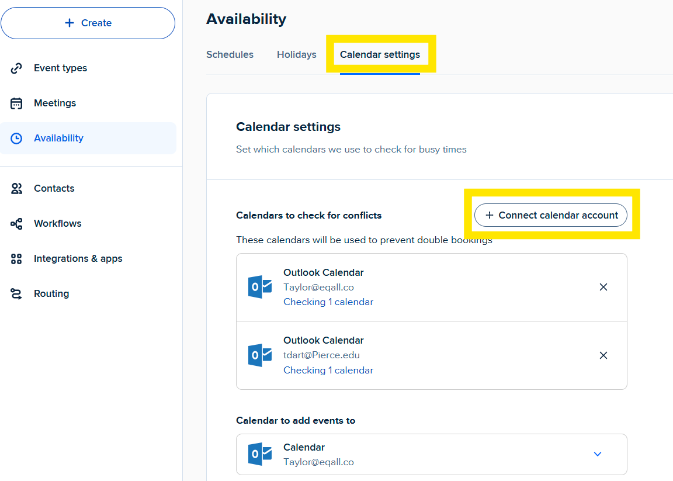Click 'Set which calendars we use' description
Screen dimensions: 673x481
pos(351,150)
